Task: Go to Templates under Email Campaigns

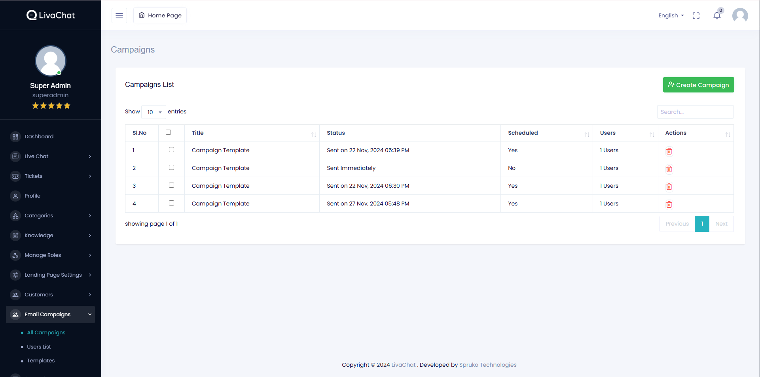Action: coord(41,361)
